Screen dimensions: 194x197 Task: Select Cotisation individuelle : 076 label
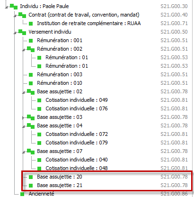coord(77,108)
